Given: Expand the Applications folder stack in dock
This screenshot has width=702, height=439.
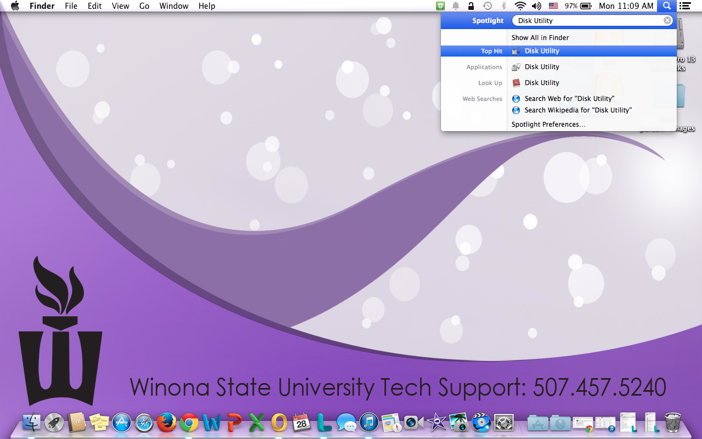Looking at the screenshot, I should click(537, 423).
